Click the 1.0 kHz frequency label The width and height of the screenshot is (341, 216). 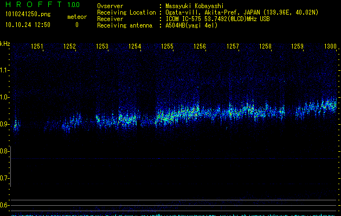coord(5,97)
